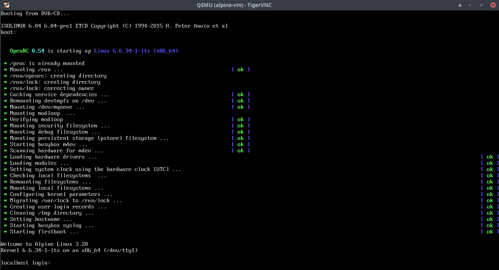Close the QEMU (alpine-vm) VNC session
This screenshot has width=499, height=270.
(x=492, y=5)
